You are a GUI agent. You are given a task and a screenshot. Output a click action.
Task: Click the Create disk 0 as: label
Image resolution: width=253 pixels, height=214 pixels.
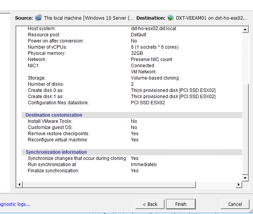tap(46, 90)
